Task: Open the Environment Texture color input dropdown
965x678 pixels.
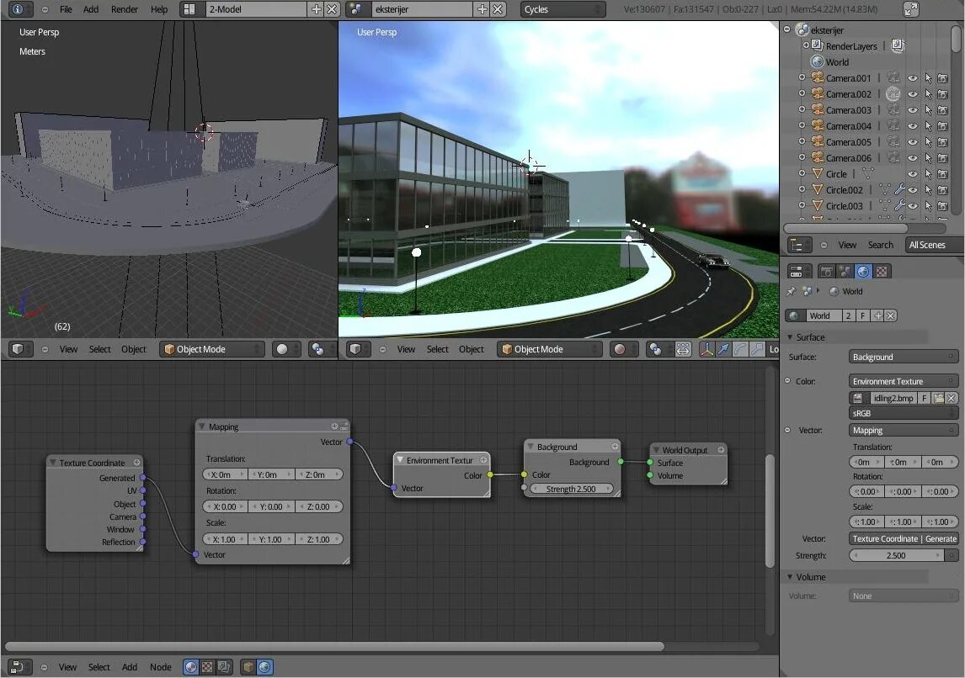Action: [x=903, y=381]
